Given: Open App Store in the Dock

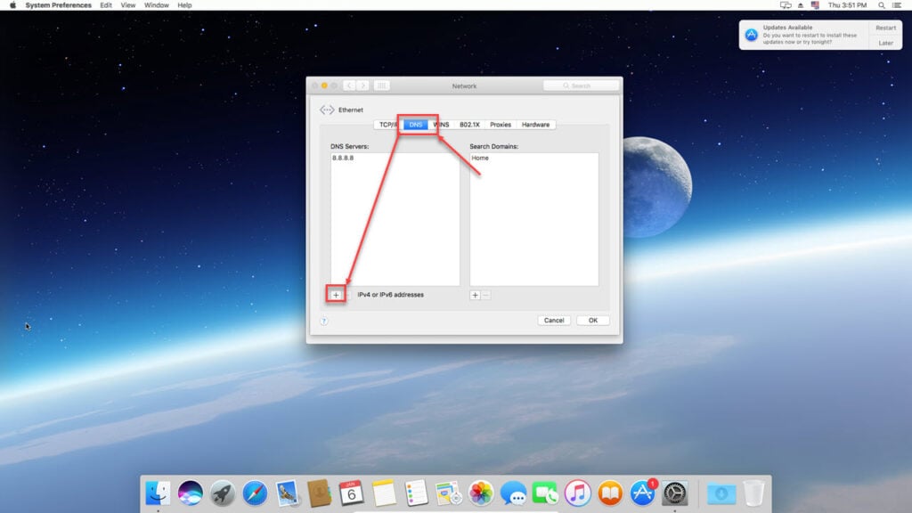Looking at the screenshot, I should pos(642,493).
